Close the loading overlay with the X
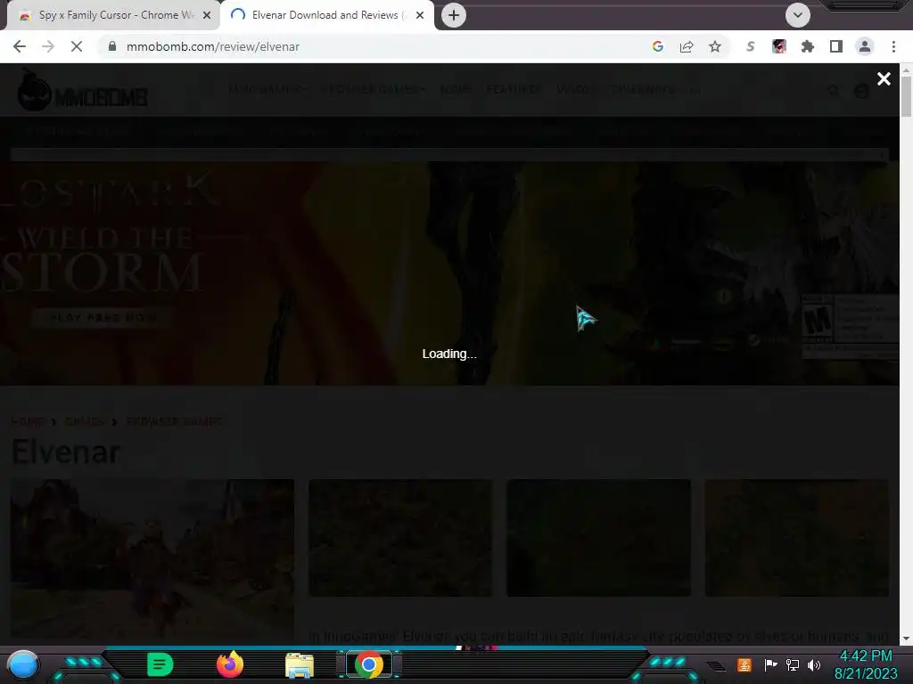This screenshot has height=684, width=913. (x=884, y=79)
